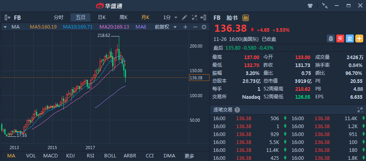Viewport: 366px width, 161px height.
Task: Collapse the left panel beside the FB ticker
Action: coord(8,17)
